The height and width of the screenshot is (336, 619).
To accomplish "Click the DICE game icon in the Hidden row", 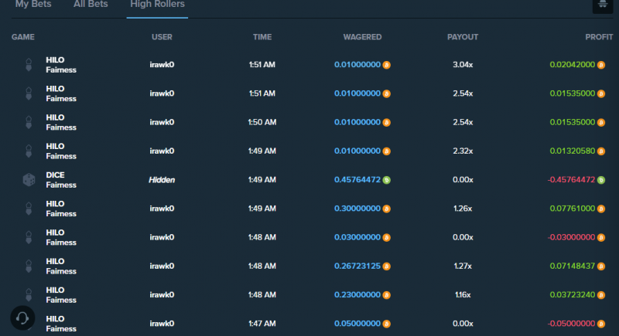I will pyautogui.click(x=29, y=180).
